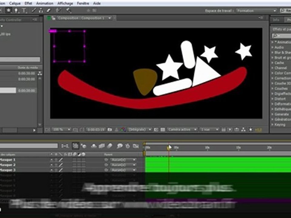Open the Aide menu
The width and height of the screenshot is (291, 218).
[x=97, y=3]
